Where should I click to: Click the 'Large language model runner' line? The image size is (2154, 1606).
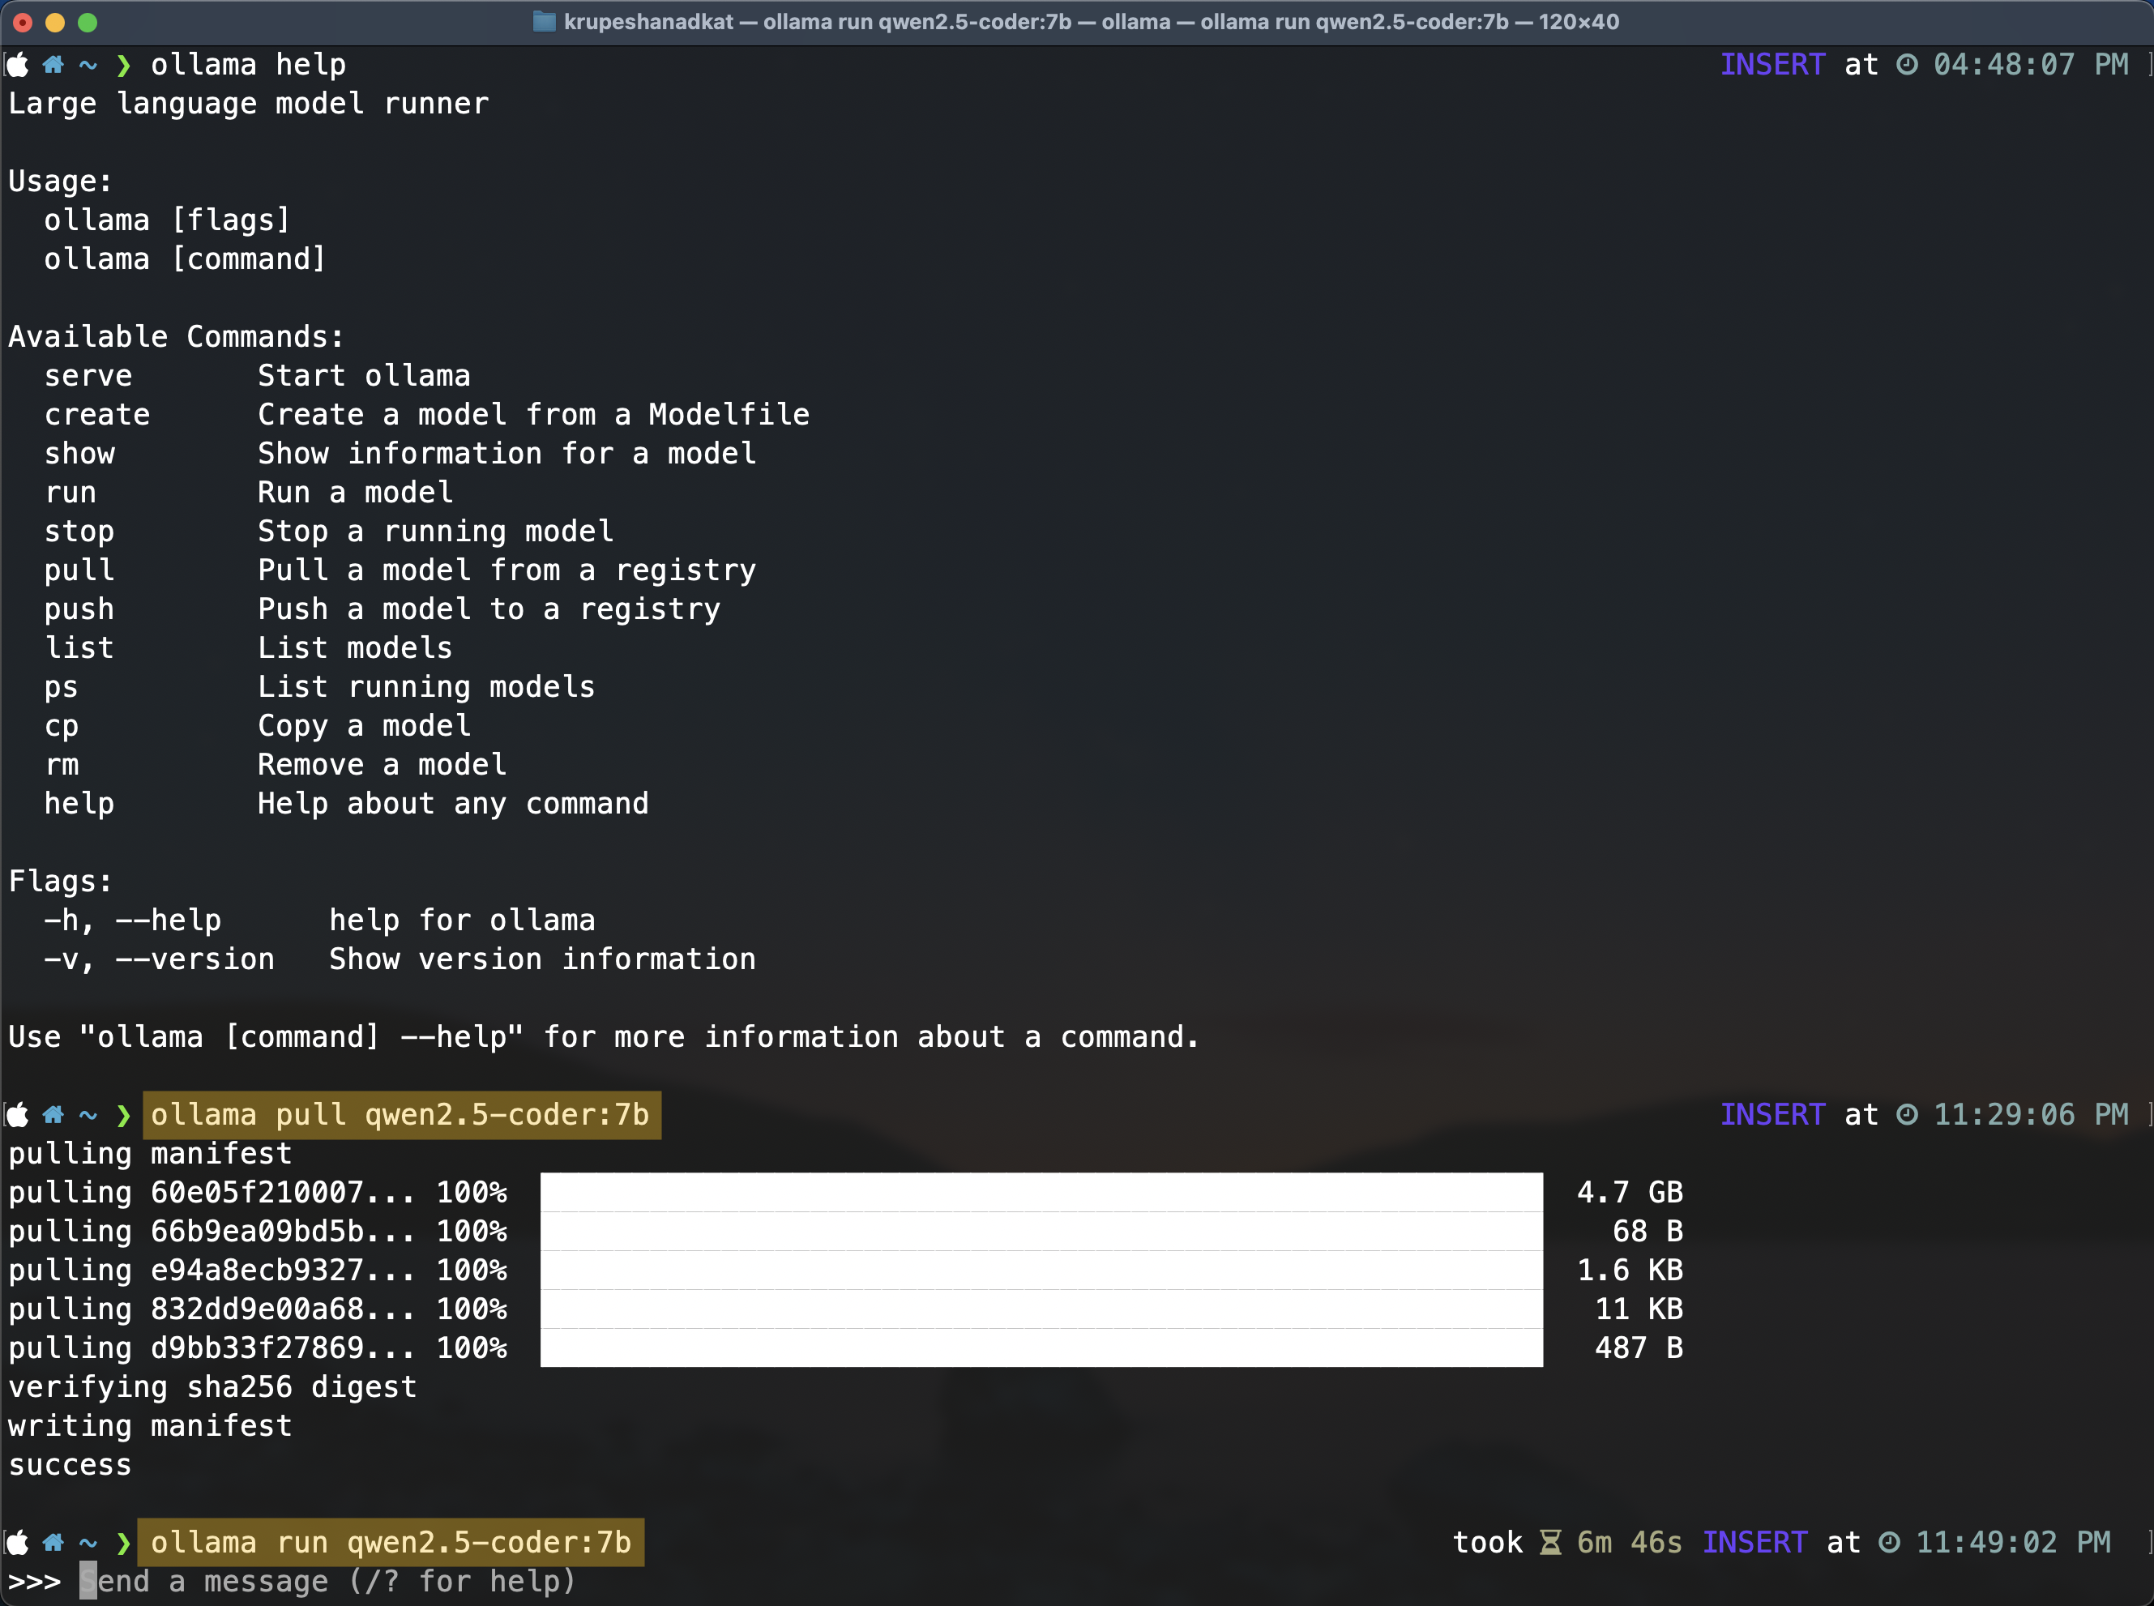point(249,104)
